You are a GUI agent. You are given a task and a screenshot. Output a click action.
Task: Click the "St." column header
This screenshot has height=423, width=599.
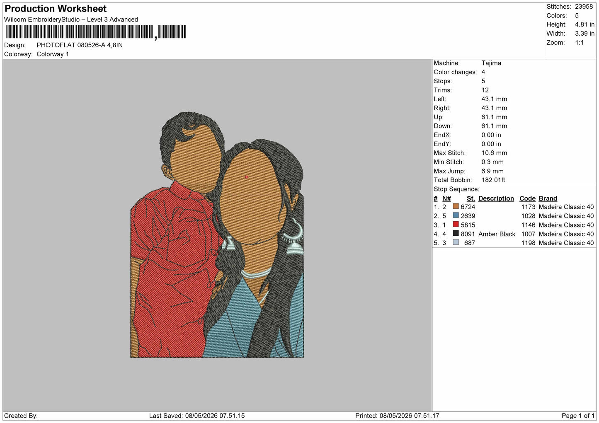coord(471,198)
